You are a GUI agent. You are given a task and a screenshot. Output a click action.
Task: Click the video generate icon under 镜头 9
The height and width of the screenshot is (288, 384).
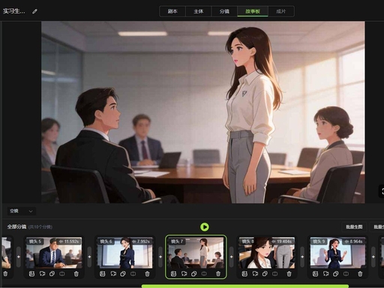pyautogui.click(x=326, y=274)
